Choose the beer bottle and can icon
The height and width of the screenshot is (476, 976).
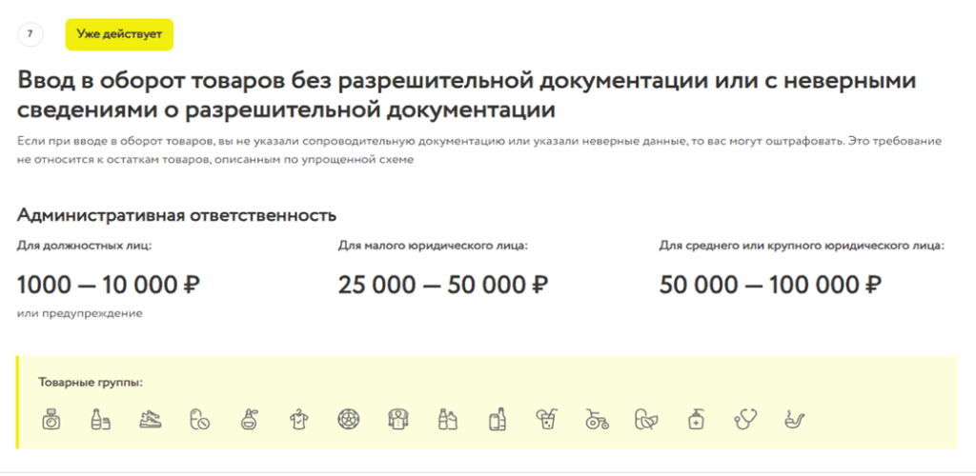tap(496, 419)
